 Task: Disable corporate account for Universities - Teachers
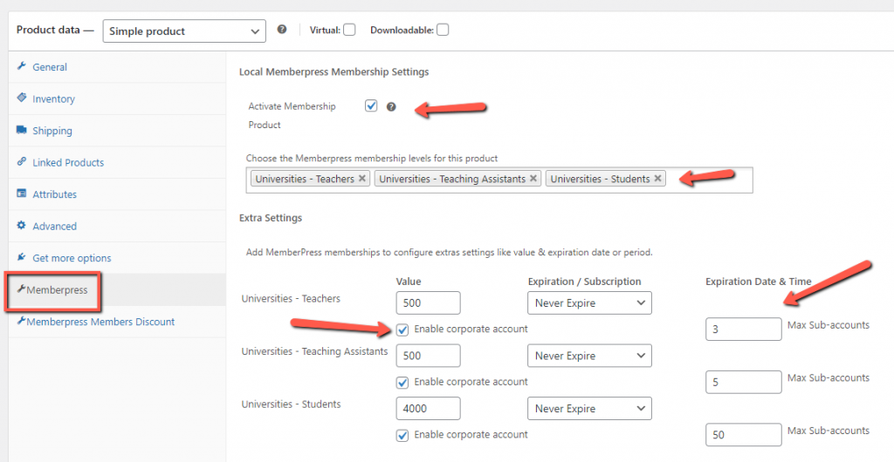[x=402, y=330]
